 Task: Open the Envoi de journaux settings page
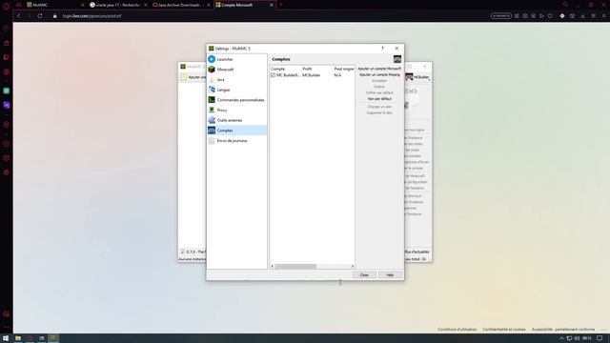coord(237,140)
